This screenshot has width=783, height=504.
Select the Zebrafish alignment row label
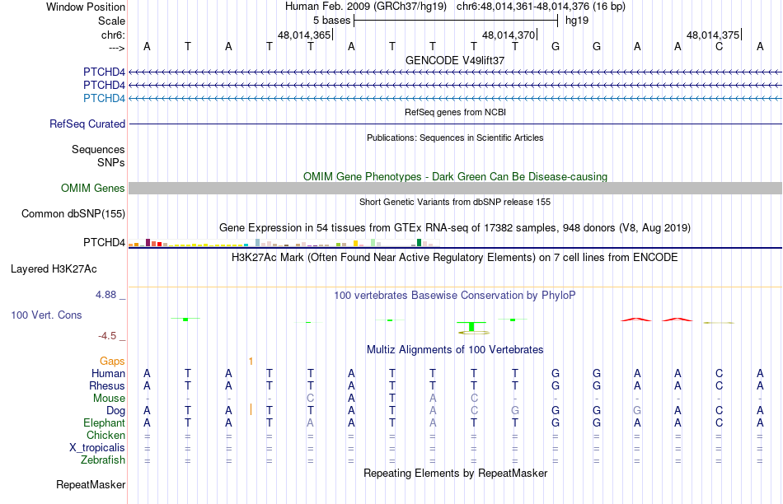(x=103, y=460)
